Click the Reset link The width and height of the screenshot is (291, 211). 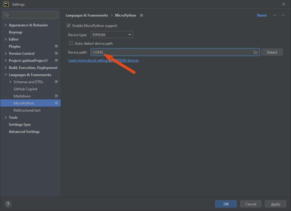(262, 16)
